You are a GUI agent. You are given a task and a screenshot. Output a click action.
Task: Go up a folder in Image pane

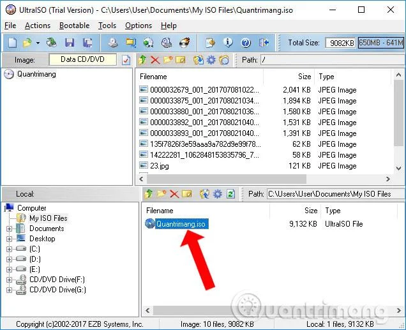[142, 60]
